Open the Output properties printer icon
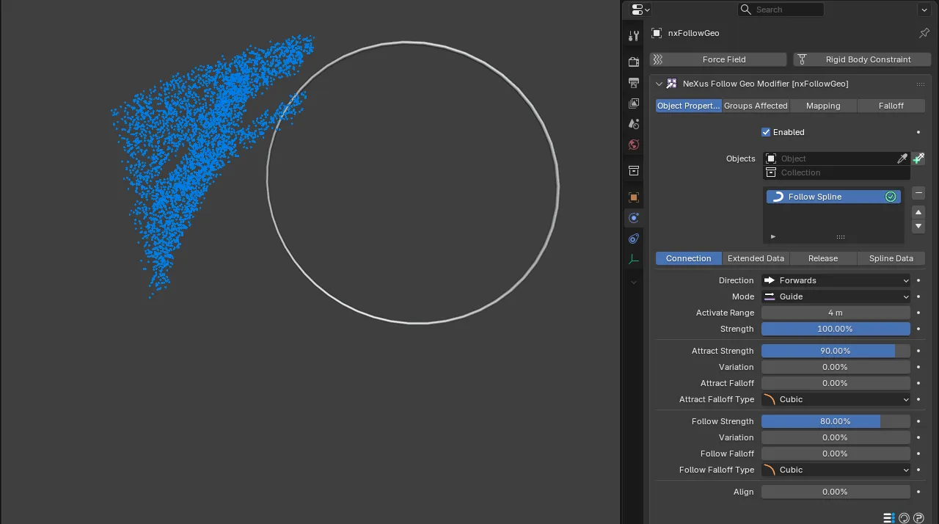 [634, 83]
